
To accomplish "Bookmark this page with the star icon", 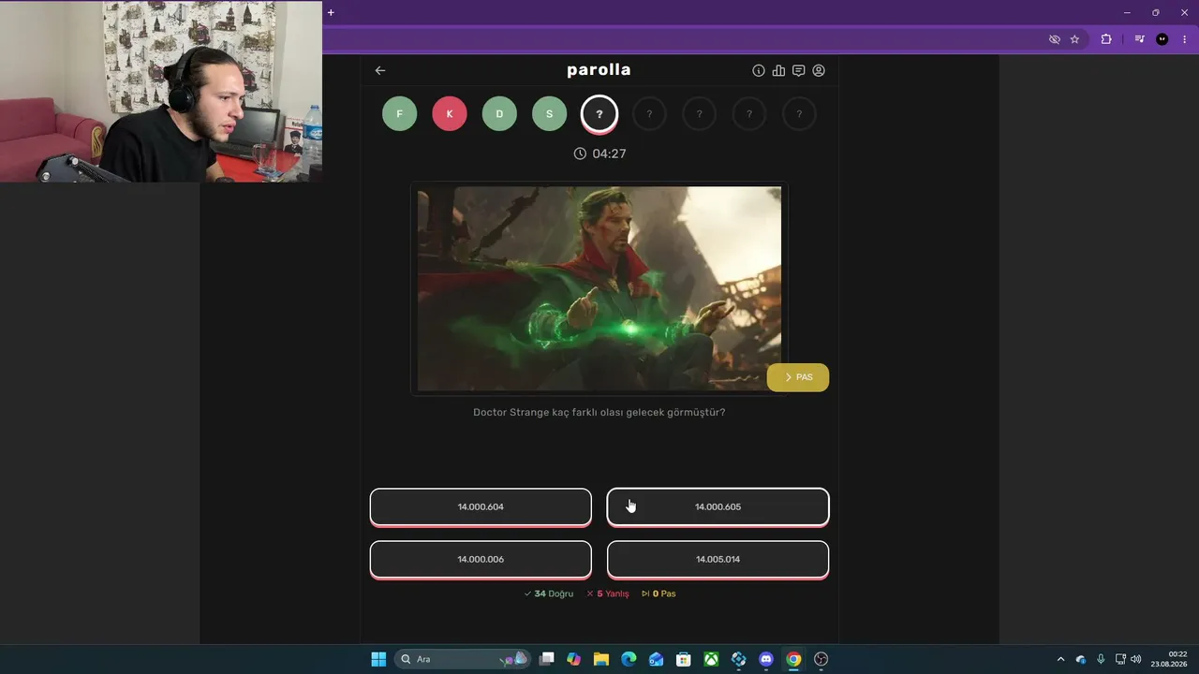I will [1074, 39].
